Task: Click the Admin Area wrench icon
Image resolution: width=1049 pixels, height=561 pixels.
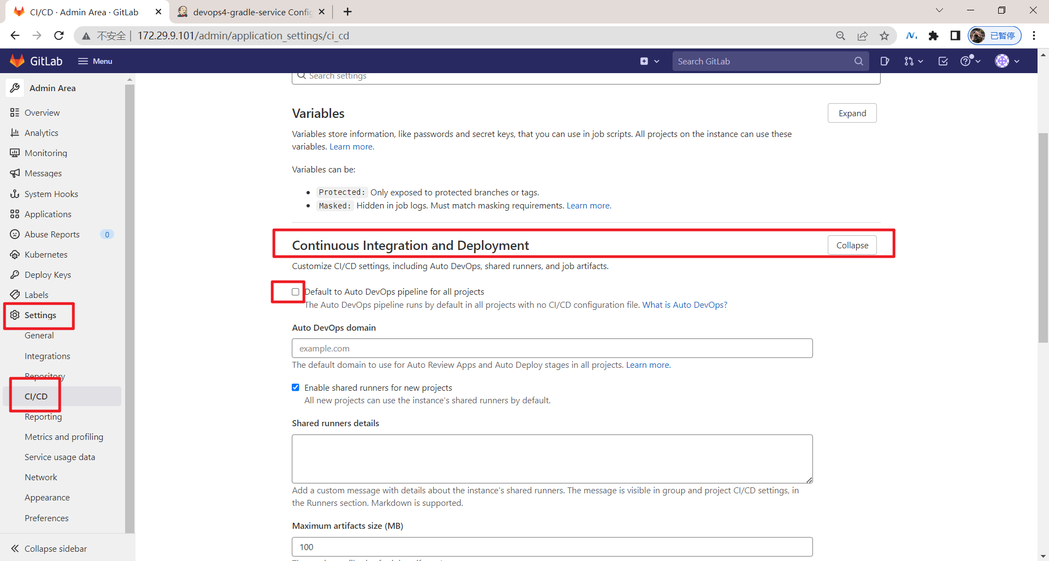Action: pyautogui.click(x=15, y=88)
